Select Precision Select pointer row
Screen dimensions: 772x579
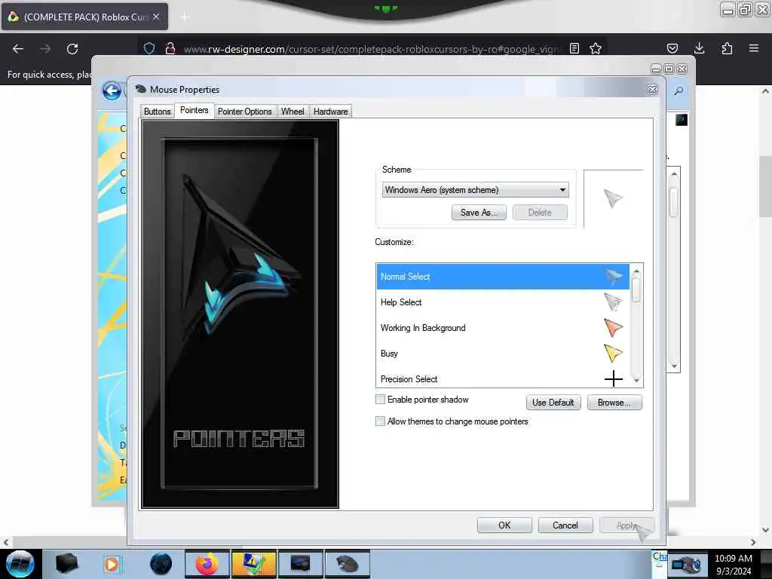[503, 379]
